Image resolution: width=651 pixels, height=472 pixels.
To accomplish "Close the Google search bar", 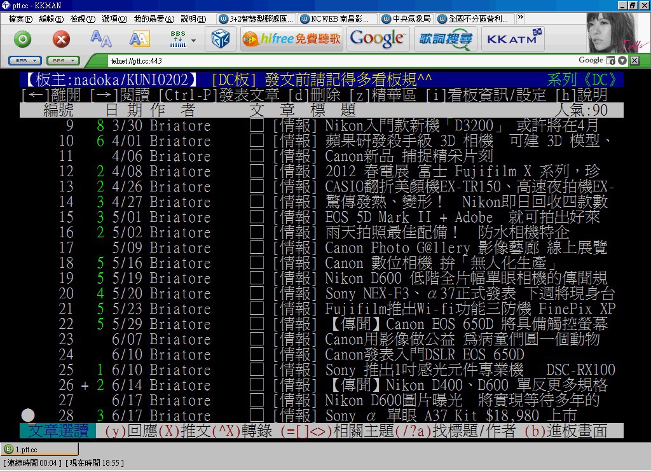I will [x=634, y=60].
